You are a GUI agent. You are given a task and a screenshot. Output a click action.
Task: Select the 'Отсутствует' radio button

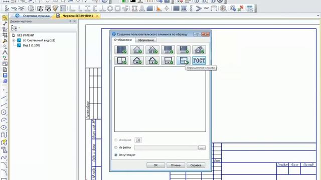click(x=116, y=155)
